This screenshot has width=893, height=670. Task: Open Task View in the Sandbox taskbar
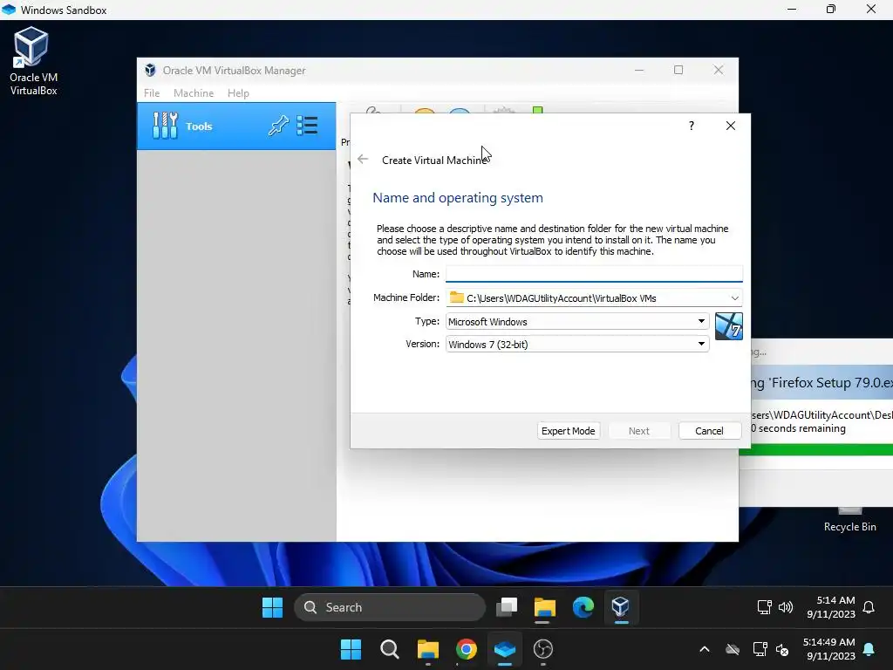pos(507,607)
